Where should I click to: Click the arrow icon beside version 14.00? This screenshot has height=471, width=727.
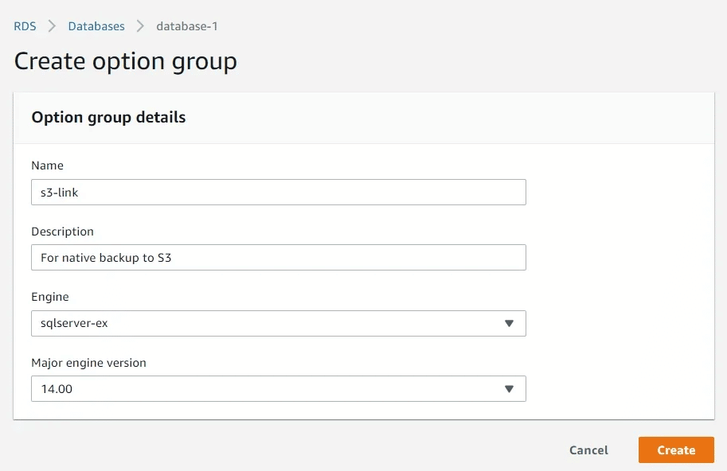(x=510, y=389)
